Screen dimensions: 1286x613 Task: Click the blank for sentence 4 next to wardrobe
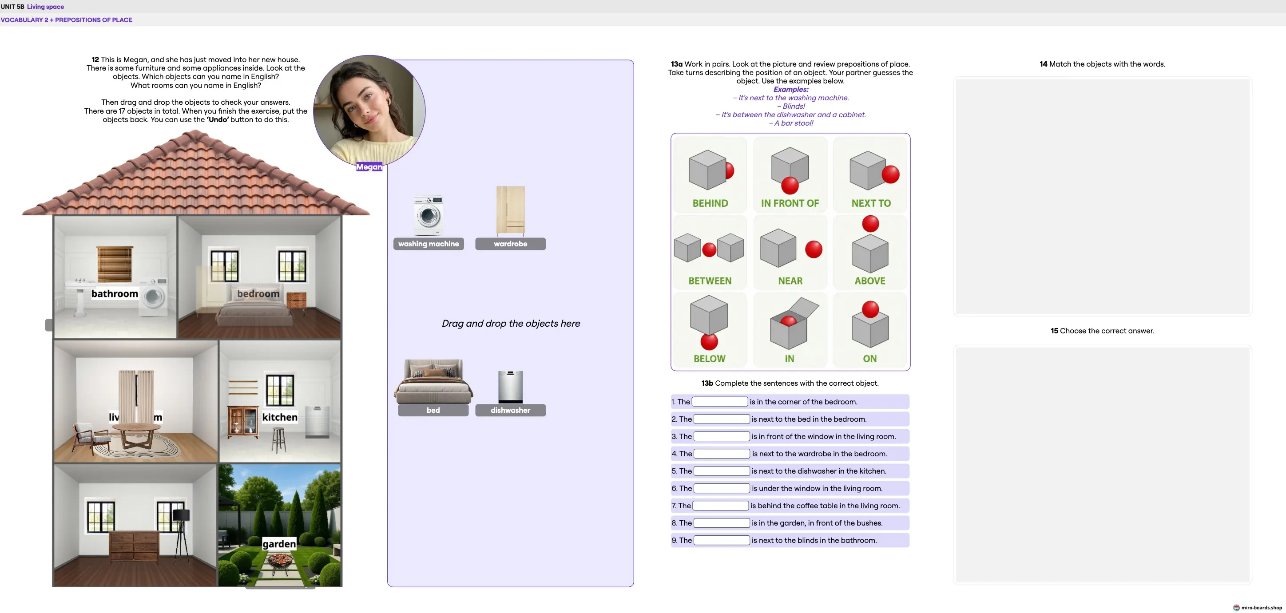click(722, 453)
